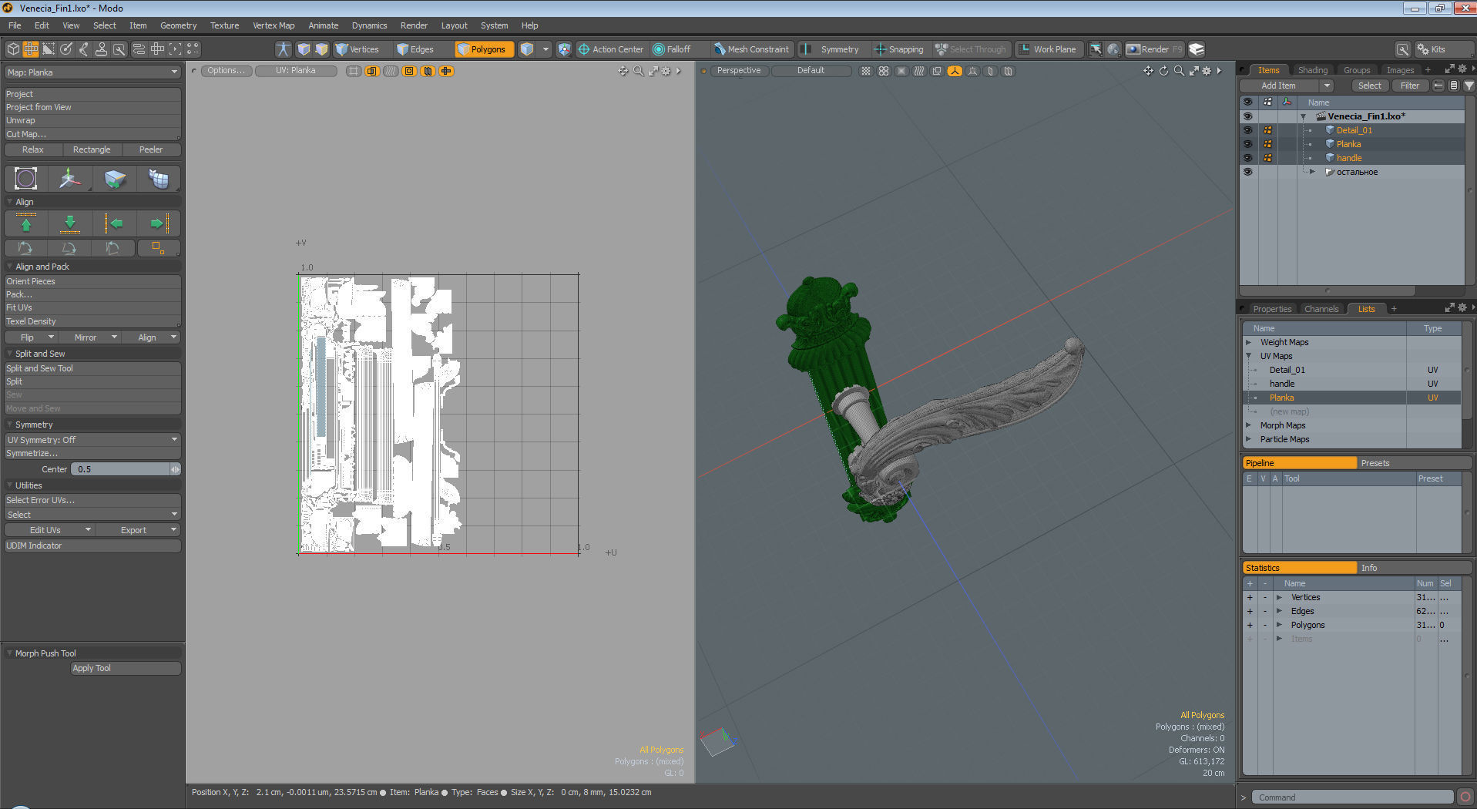The image size is (1477, 809).
Task: Select the circle-in-square transform tool icon
Action: pyautogui.click(x=26, y=179)
